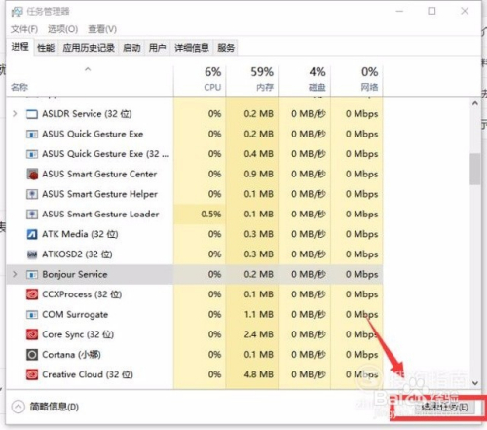Click the CCXProcess red icon
The image size is (487, 430).
point(32,294)
